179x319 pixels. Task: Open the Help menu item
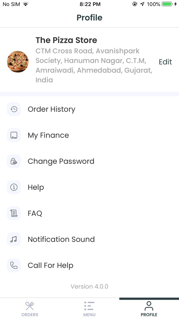coord(36,187)
